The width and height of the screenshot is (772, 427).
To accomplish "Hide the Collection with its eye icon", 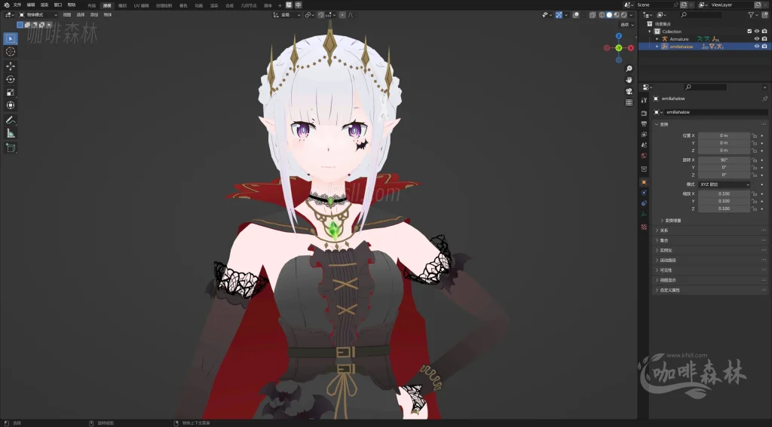I will click(757, 32).
